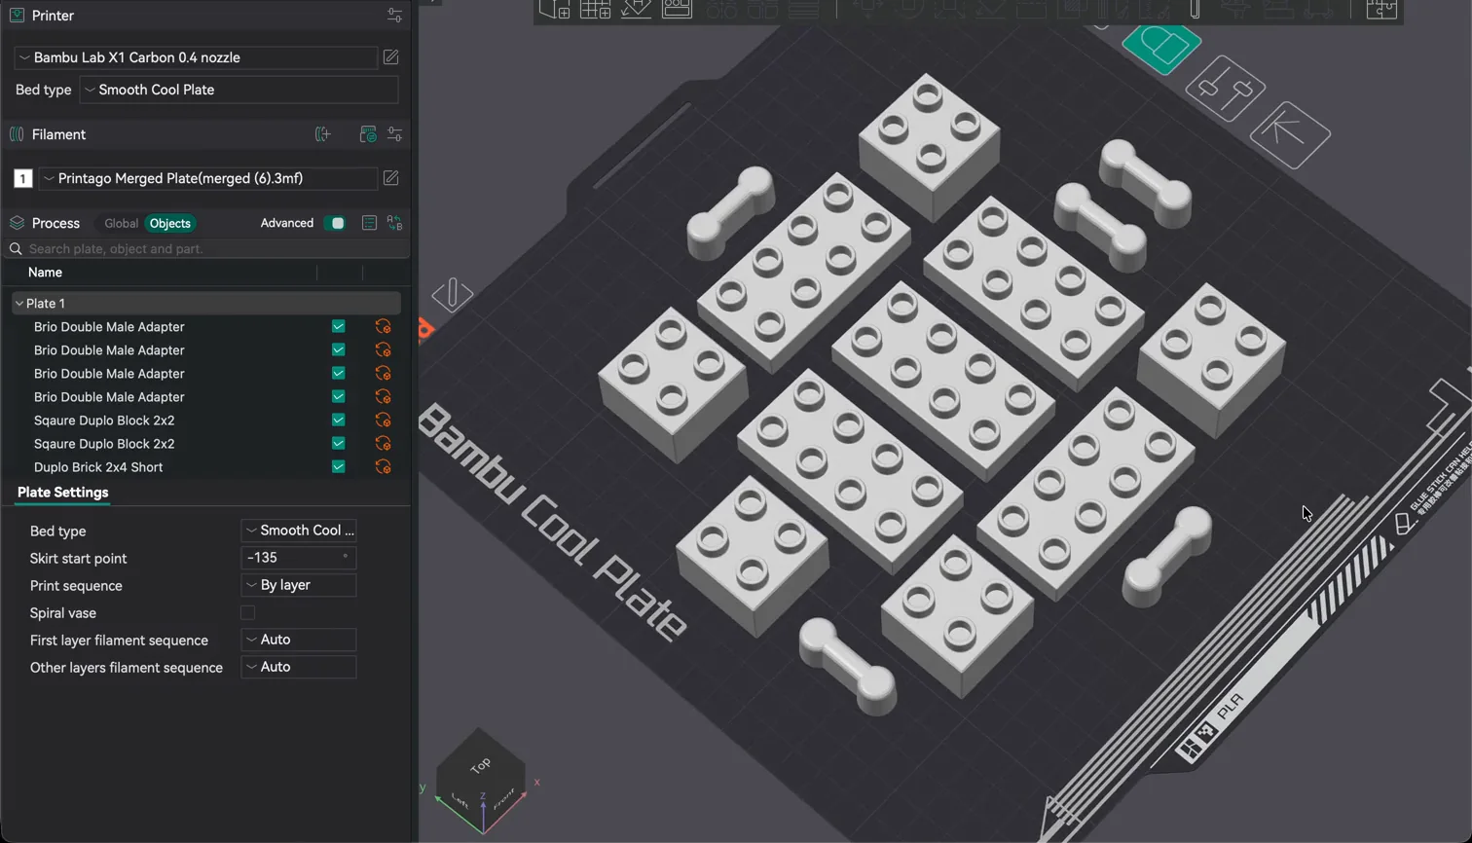The width and height of the screenshot is (1472, 843).
Task: Reset settings icon for second Sqaure Duplo Block 2x2
Action: [383, 444]
